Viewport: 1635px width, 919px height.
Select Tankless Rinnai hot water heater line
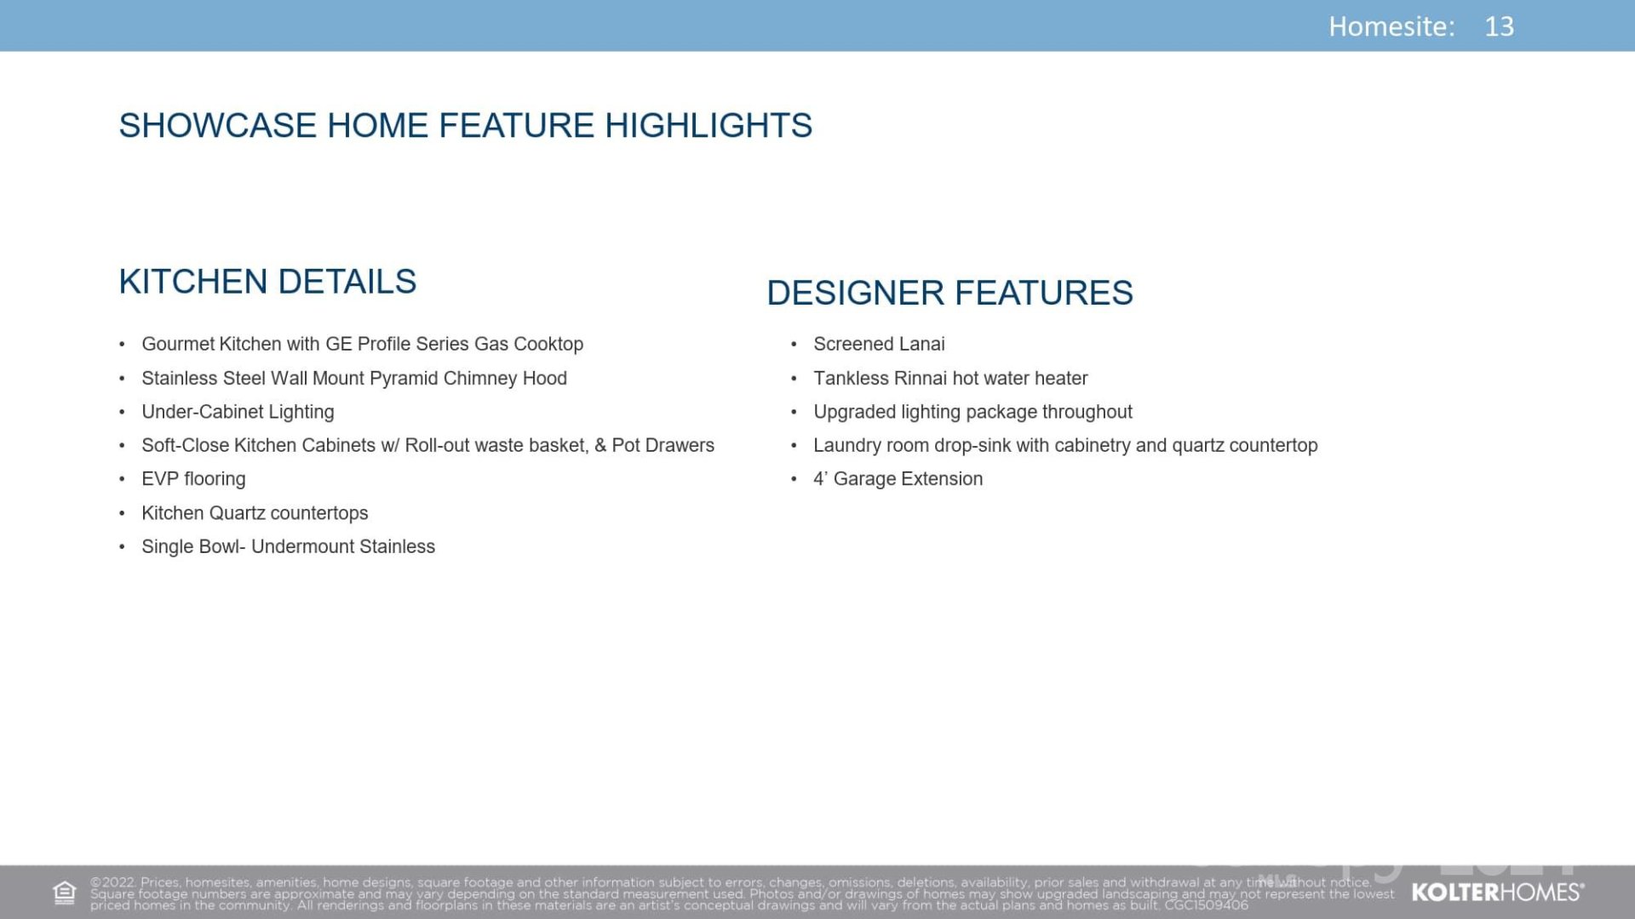[950, 378]
